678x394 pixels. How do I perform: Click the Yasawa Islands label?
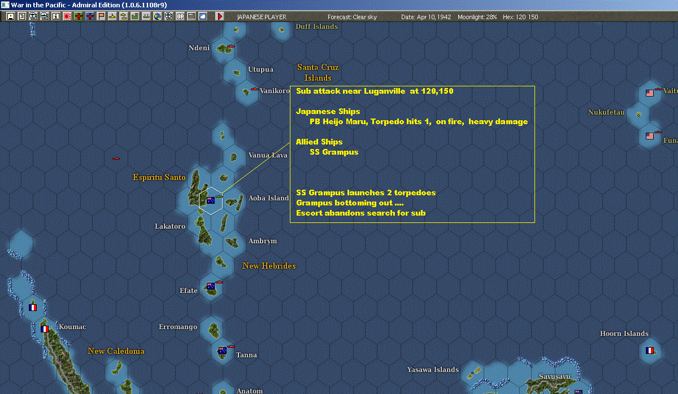433,370
